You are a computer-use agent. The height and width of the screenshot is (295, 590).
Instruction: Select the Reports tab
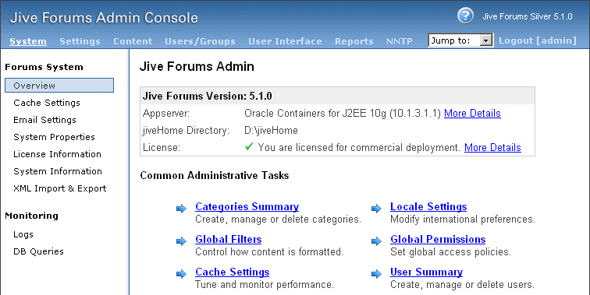(354, 41)
